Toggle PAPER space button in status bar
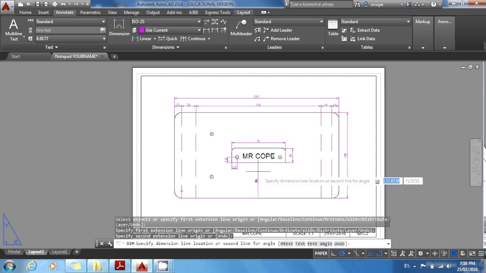 [x=321, y=253]
